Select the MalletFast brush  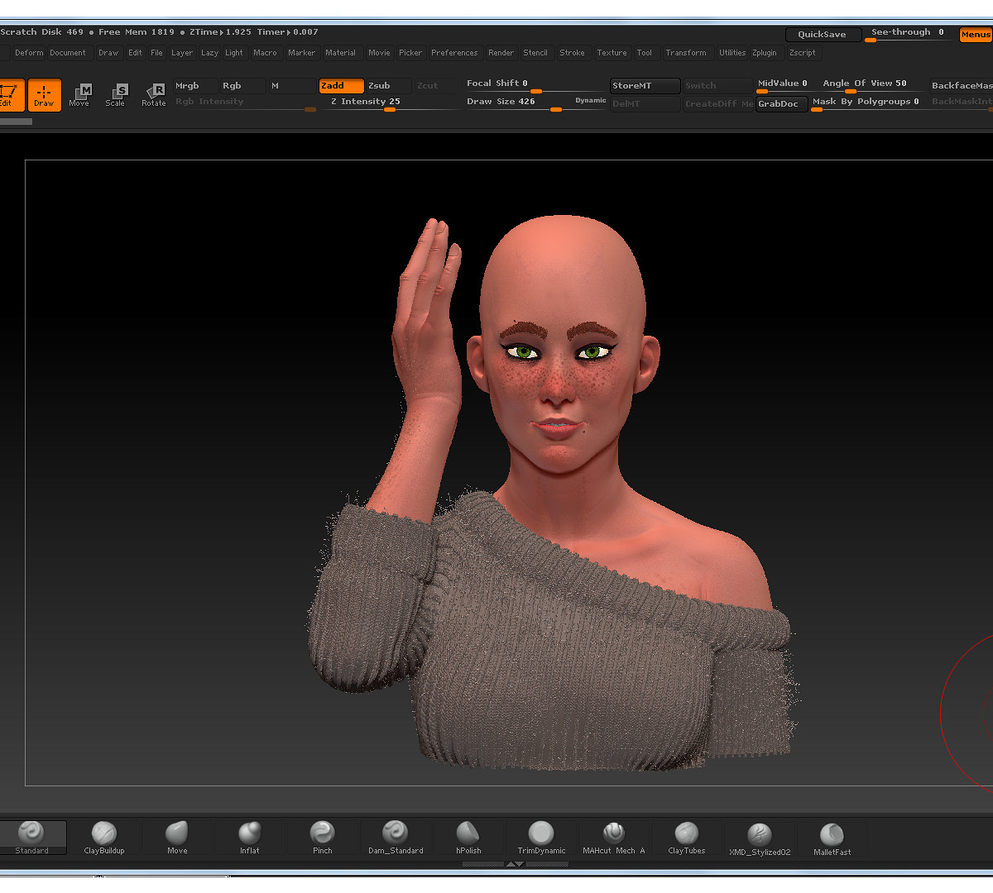point(832,838)
